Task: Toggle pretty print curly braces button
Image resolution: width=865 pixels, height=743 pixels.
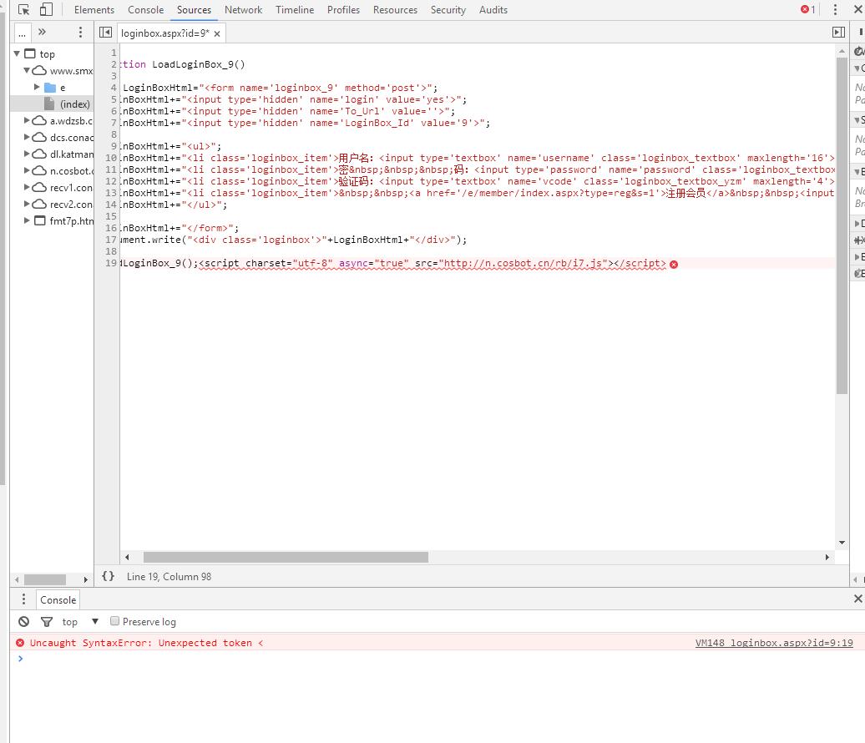Action: pyautogui.click(x=109, y=576)
